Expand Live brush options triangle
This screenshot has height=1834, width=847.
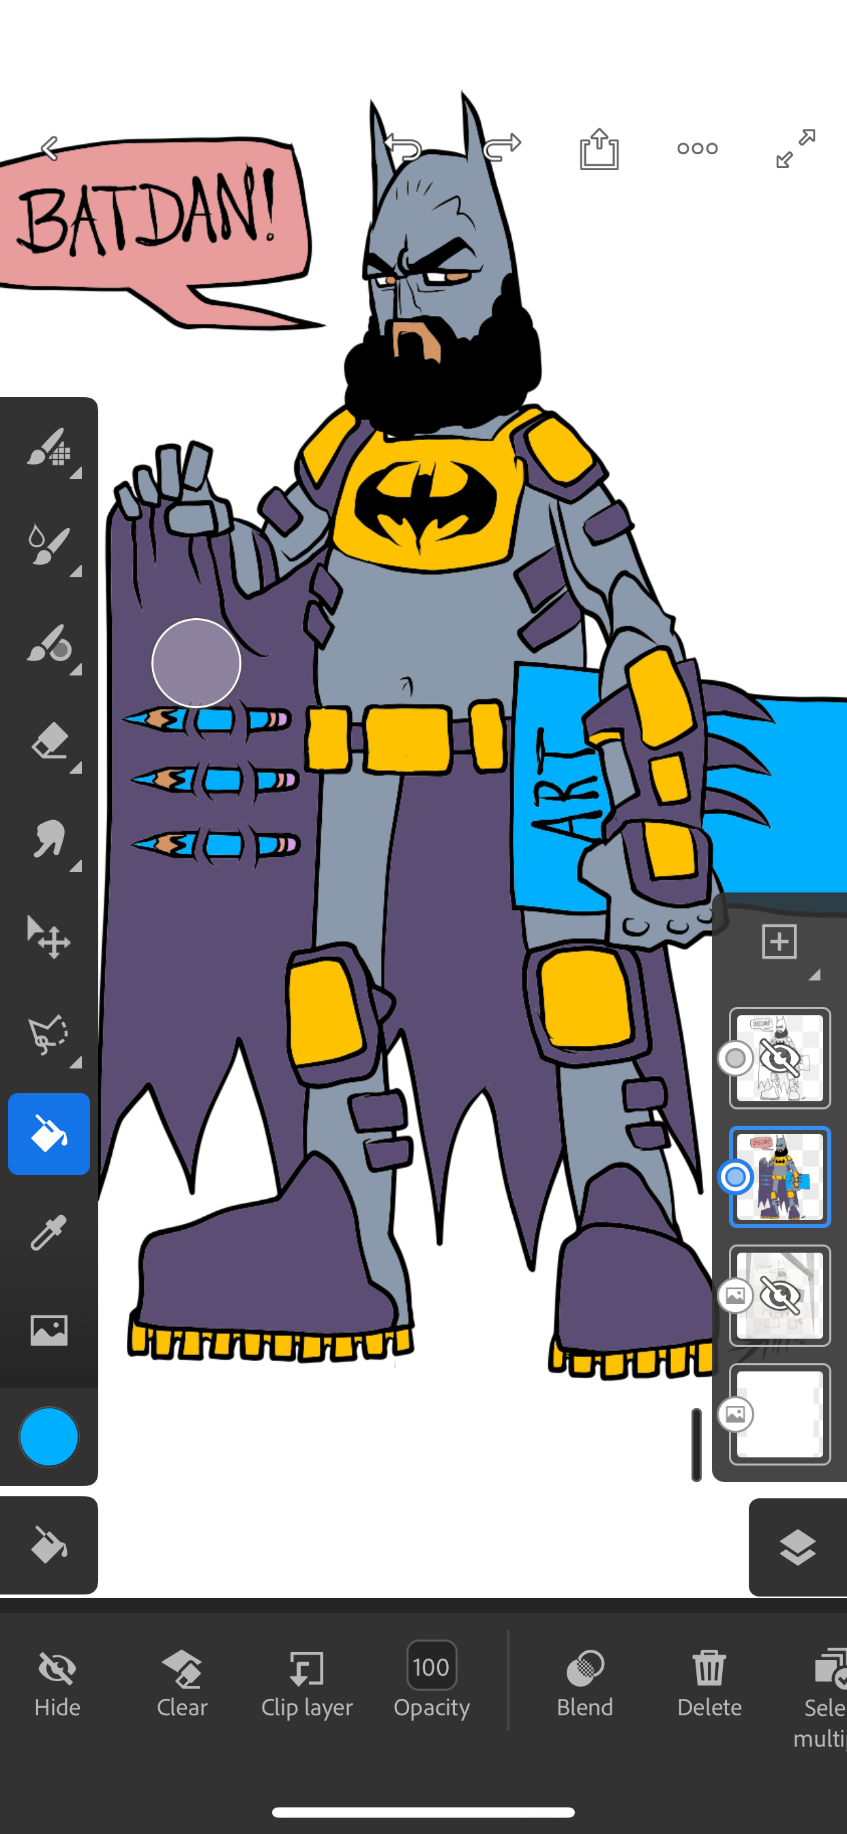pyautogui.click(x=76, y=572)
